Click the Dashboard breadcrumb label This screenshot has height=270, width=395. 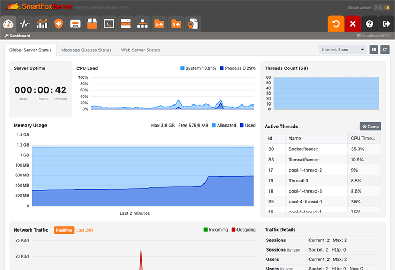click(19, 36)
